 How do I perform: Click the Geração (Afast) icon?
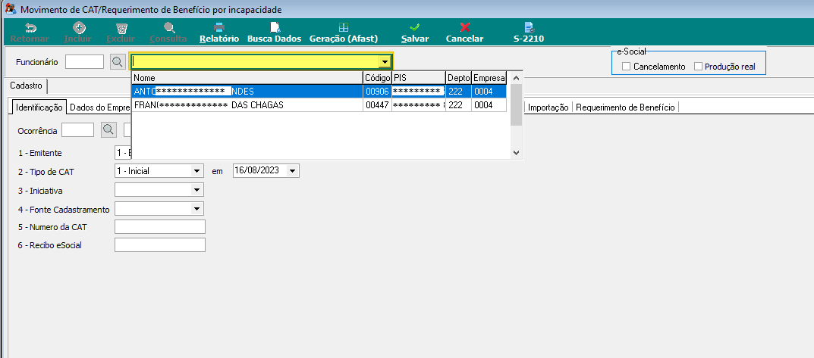(x=344, y=27)
